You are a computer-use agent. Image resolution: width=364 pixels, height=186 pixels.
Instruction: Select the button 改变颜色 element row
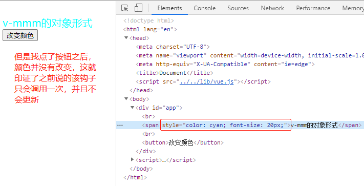point(183,142)
